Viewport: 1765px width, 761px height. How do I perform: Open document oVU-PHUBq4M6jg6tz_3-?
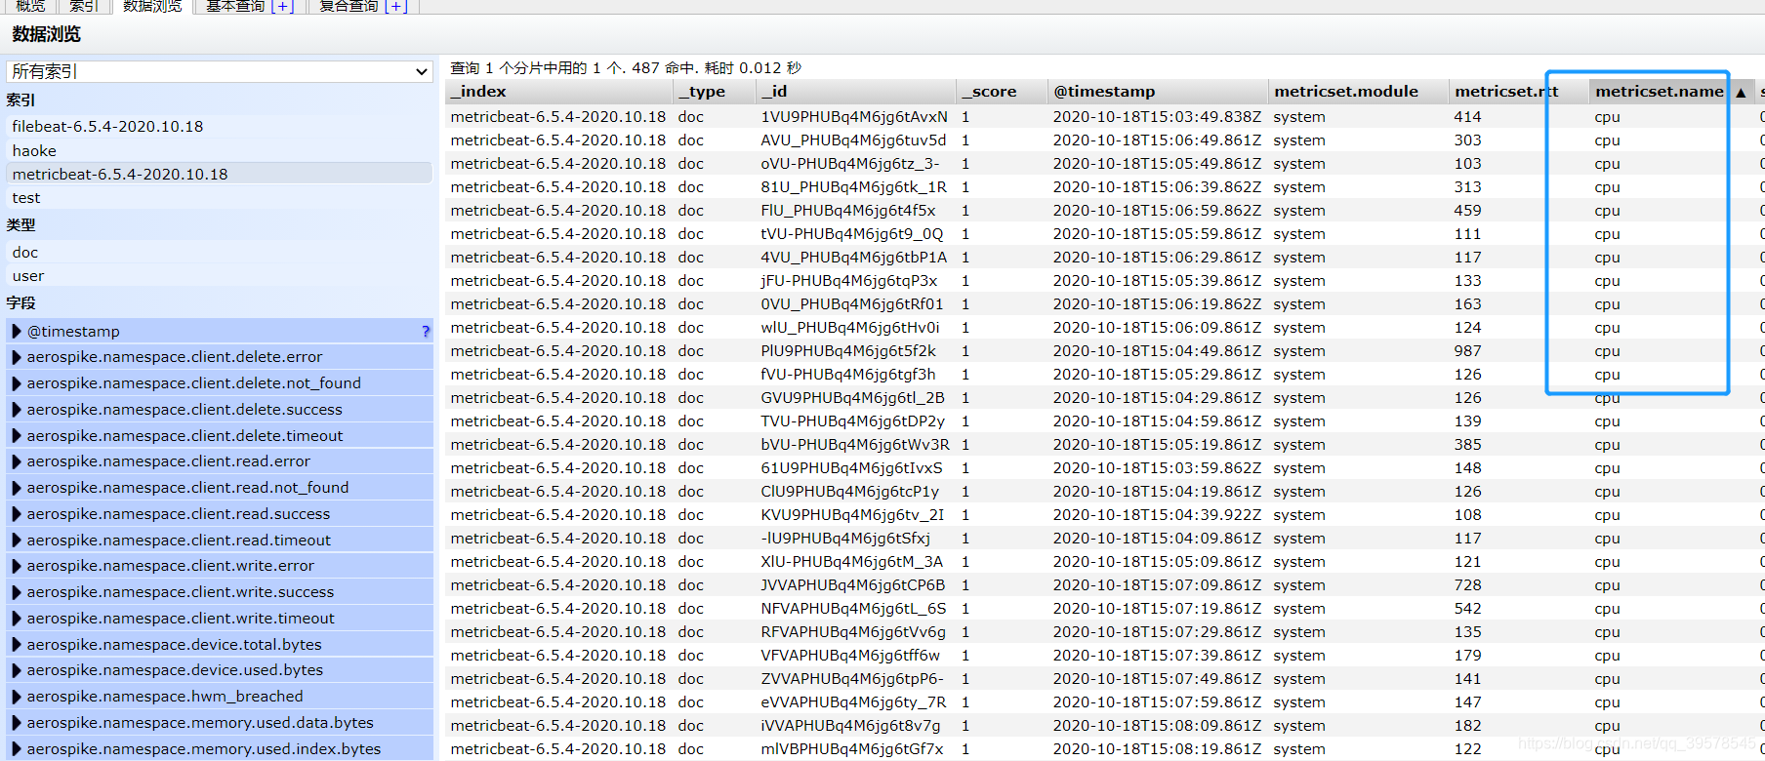click(x=849, y=163)
